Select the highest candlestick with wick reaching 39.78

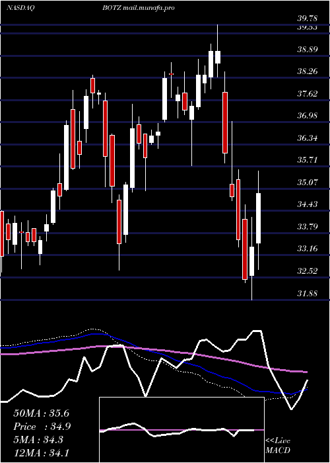[x=218, y=51]
